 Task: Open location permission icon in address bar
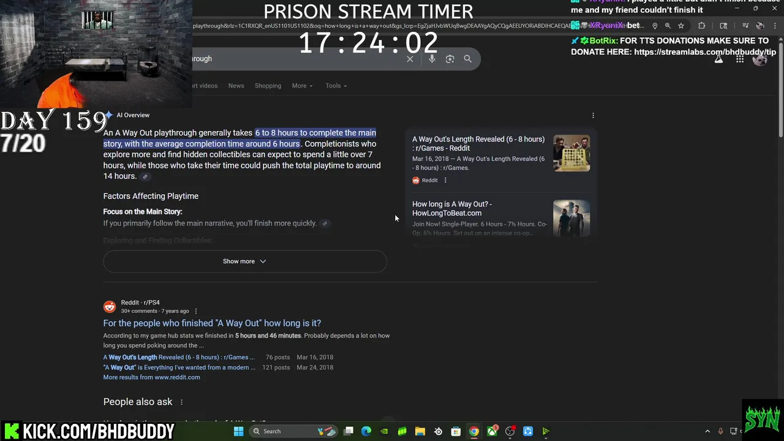tap(655, 26)
